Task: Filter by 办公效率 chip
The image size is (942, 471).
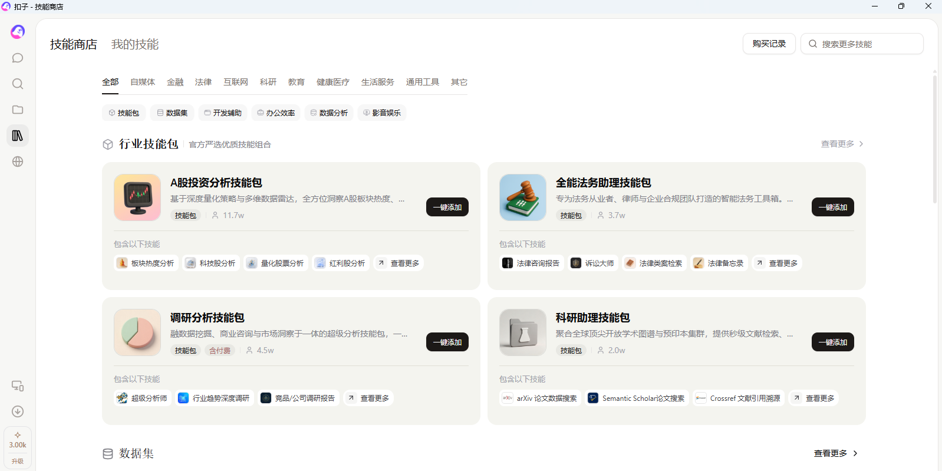Action: click(276, 113)
